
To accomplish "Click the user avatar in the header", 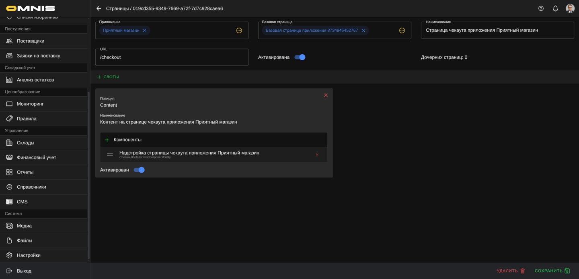I will (x=570, y=8).
